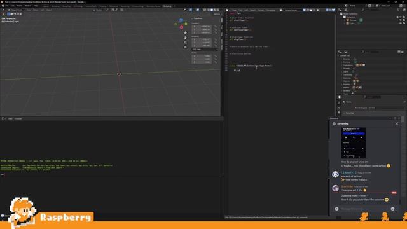The width and height of the screenshot is (407, 229).
Task: Switch viewport shading to rendered
Action: [x=217, y=10]
